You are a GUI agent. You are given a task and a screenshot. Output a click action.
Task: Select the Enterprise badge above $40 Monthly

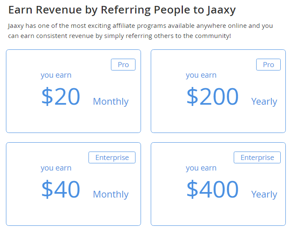pos(112,157)
